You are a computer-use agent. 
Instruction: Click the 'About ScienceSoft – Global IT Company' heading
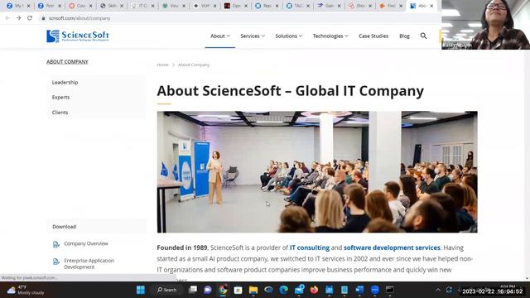[290, 91]
